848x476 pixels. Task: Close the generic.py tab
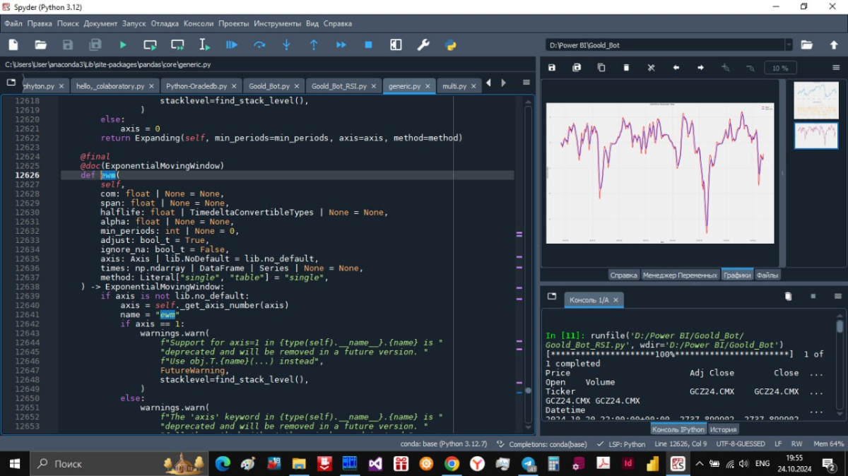(x=428, y=86)
